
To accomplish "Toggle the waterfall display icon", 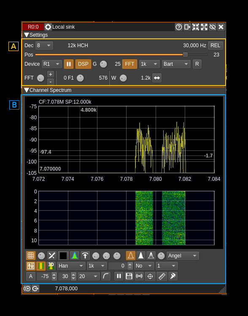I will tap(41, 266).
